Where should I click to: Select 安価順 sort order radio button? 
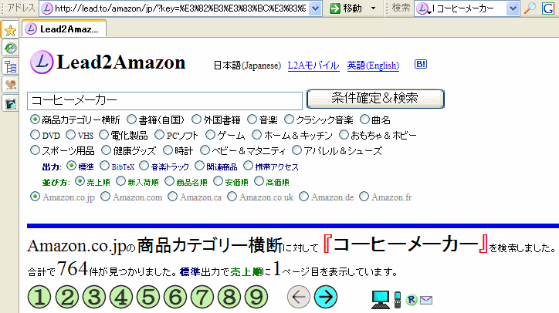pos(218,181)
